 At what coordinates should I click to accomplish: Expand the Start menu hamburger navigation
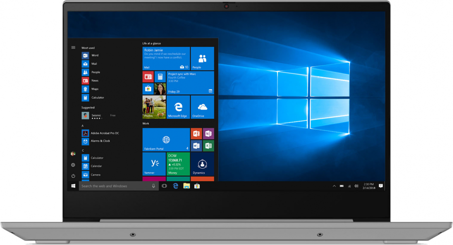(x=73, y=48)
